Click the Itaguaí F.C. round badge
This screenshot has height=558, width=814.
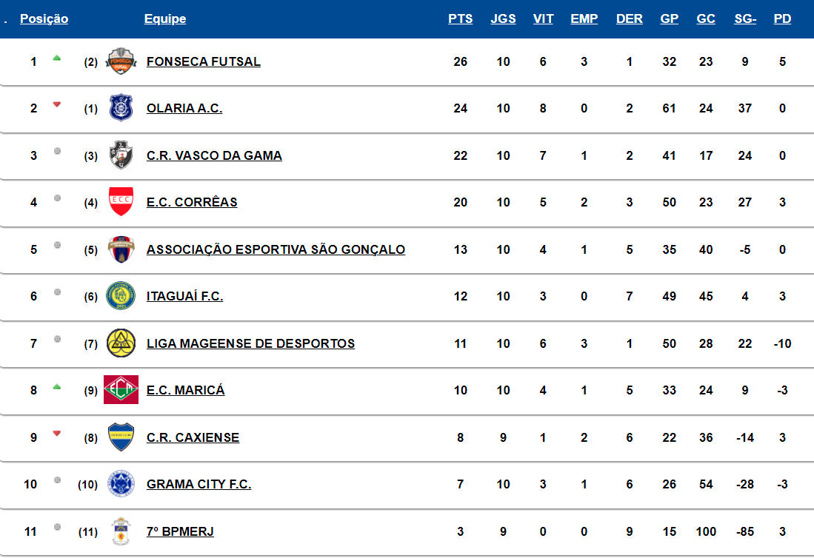tap(120, 296)
